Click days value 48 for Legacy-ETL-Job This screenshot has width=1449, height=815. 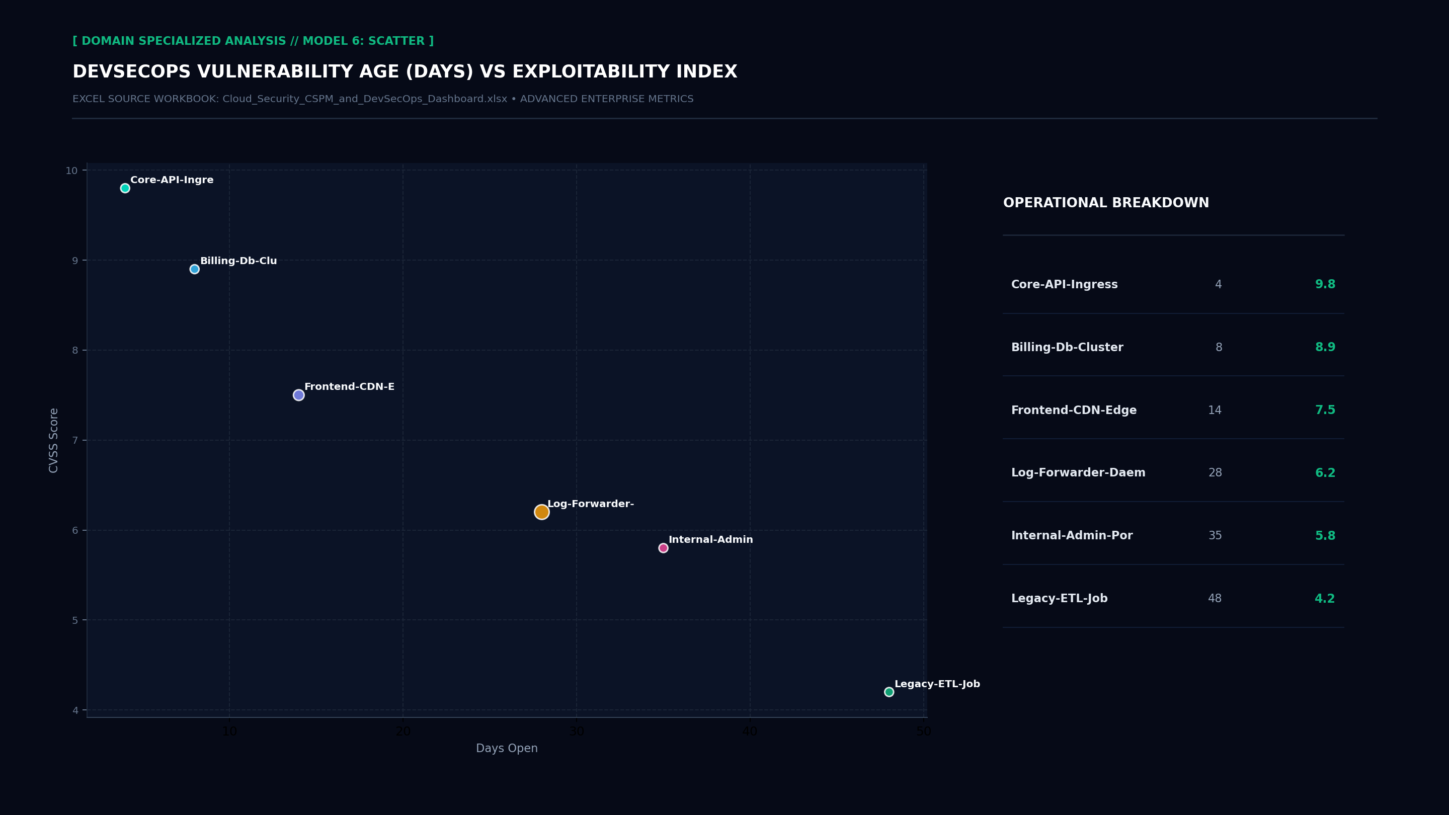1215,599
